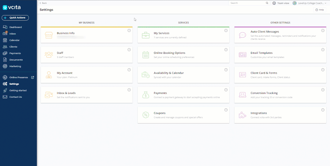Select Getting started in sidebar

[18, 91]
